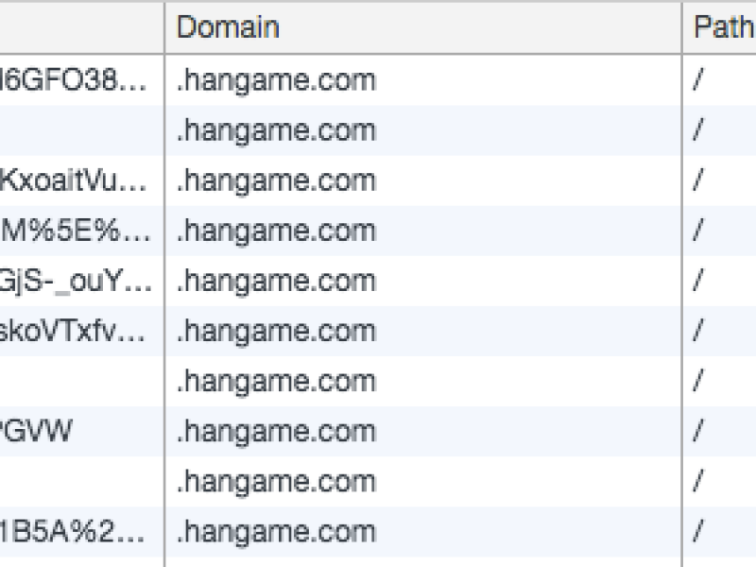Click the path slash in the skoVTxfv… row
This screenshot has height=567, width=756.
698,330
